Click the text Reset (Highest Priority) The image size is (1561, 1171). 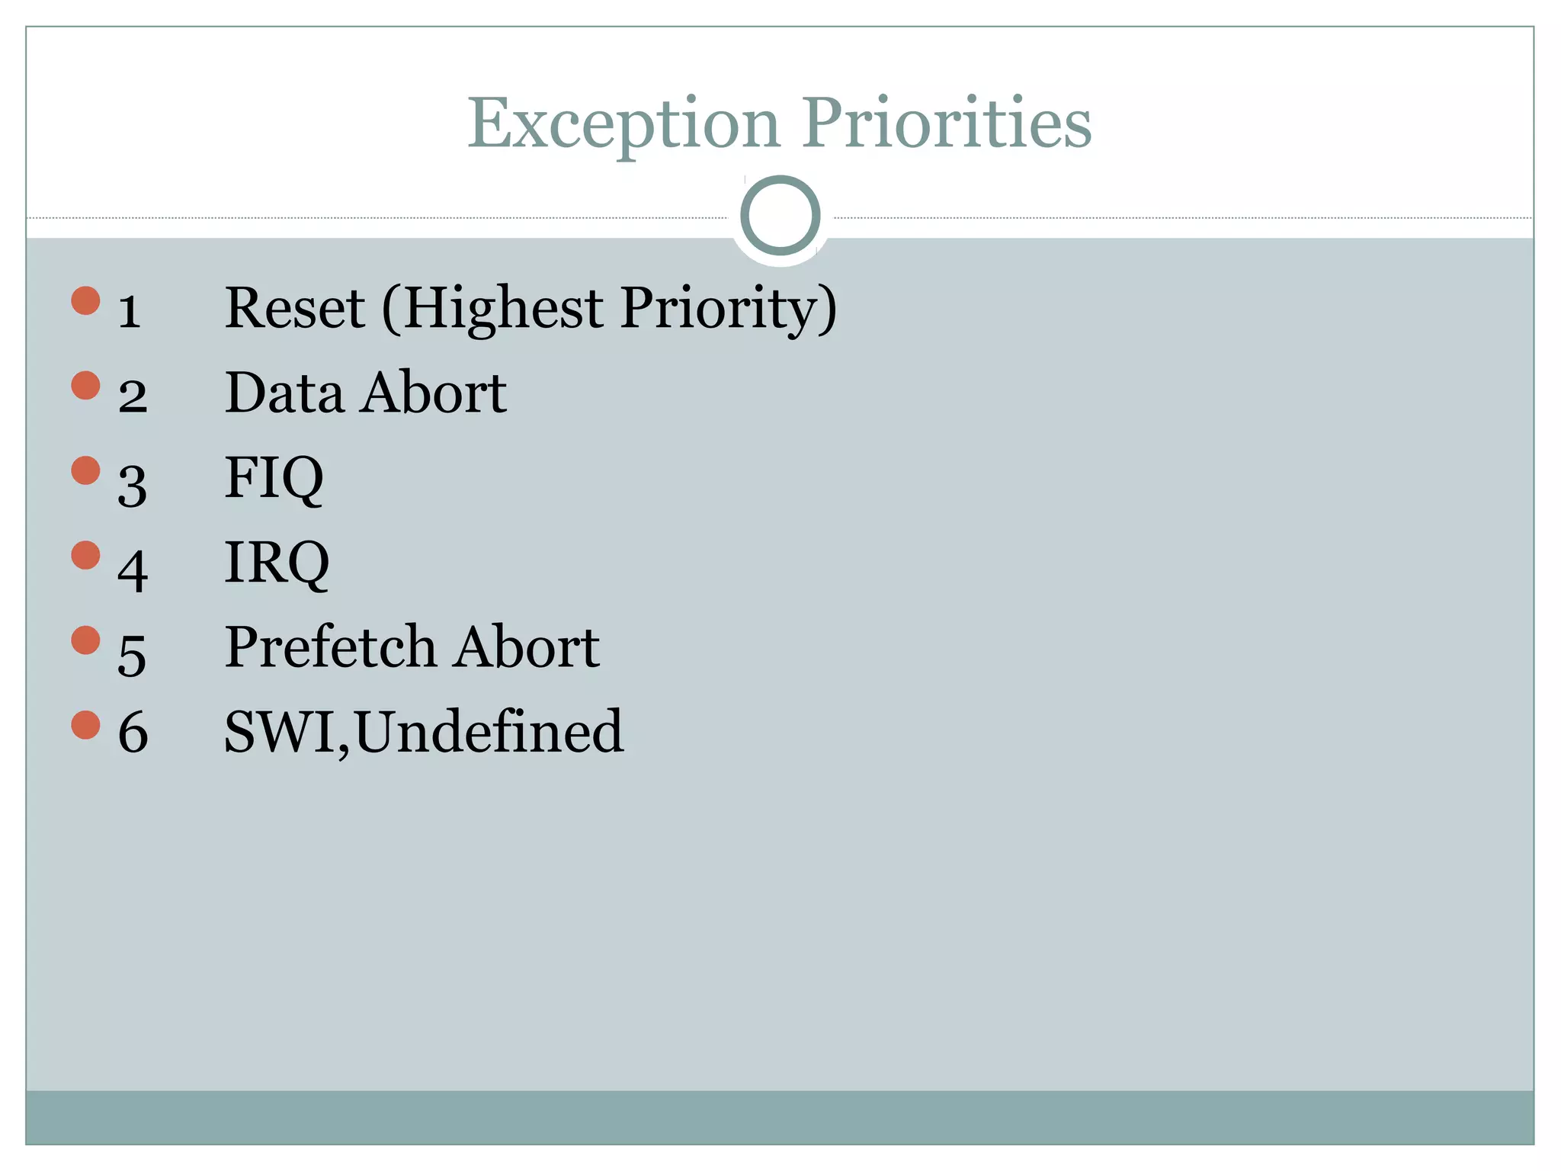(530, 309)
